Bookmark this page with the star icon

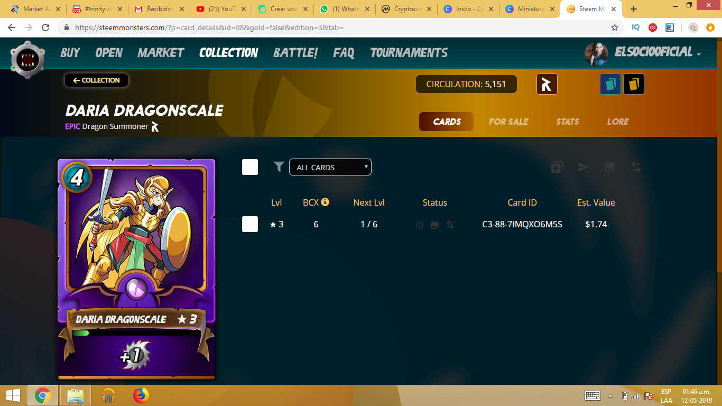[x=615, y=27]
